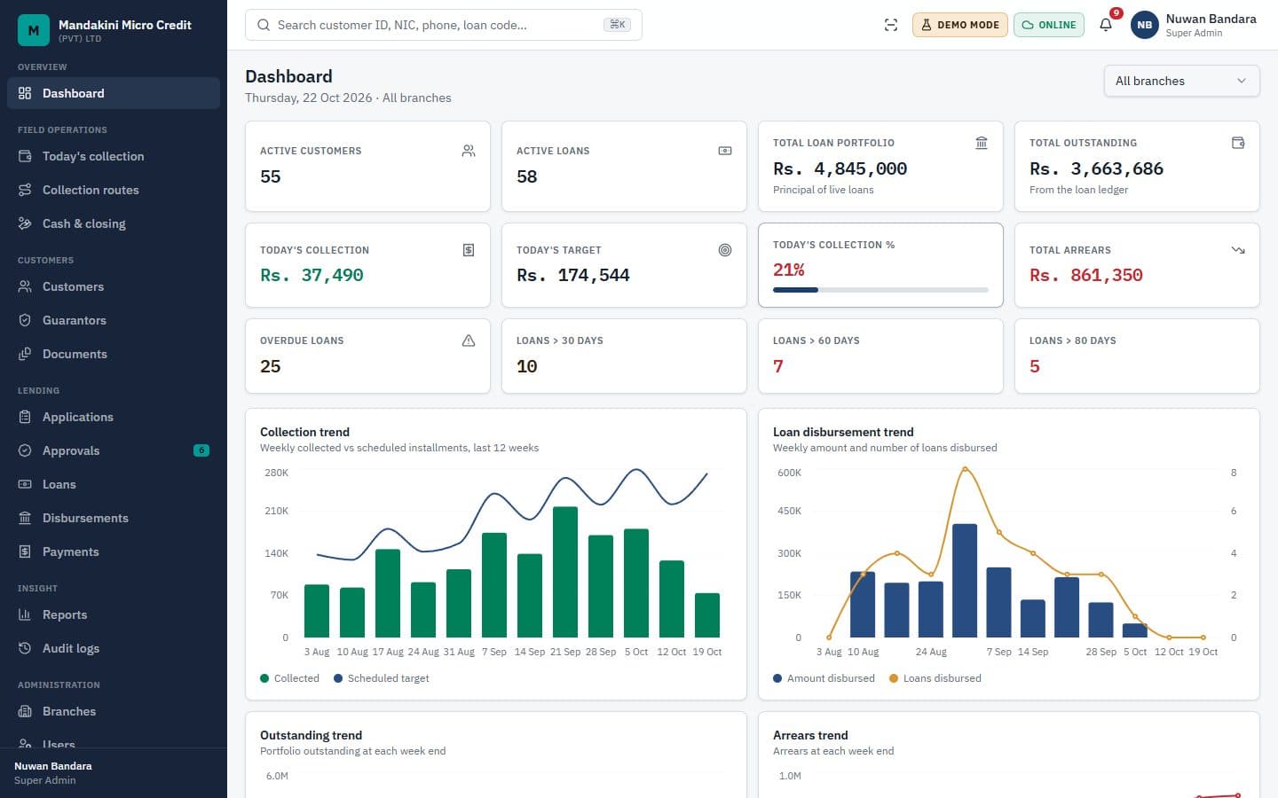This screenshot has width=1278, height=798.
Task: Navigate to Approvals in sidebar
Action: (x=114, y=450)
